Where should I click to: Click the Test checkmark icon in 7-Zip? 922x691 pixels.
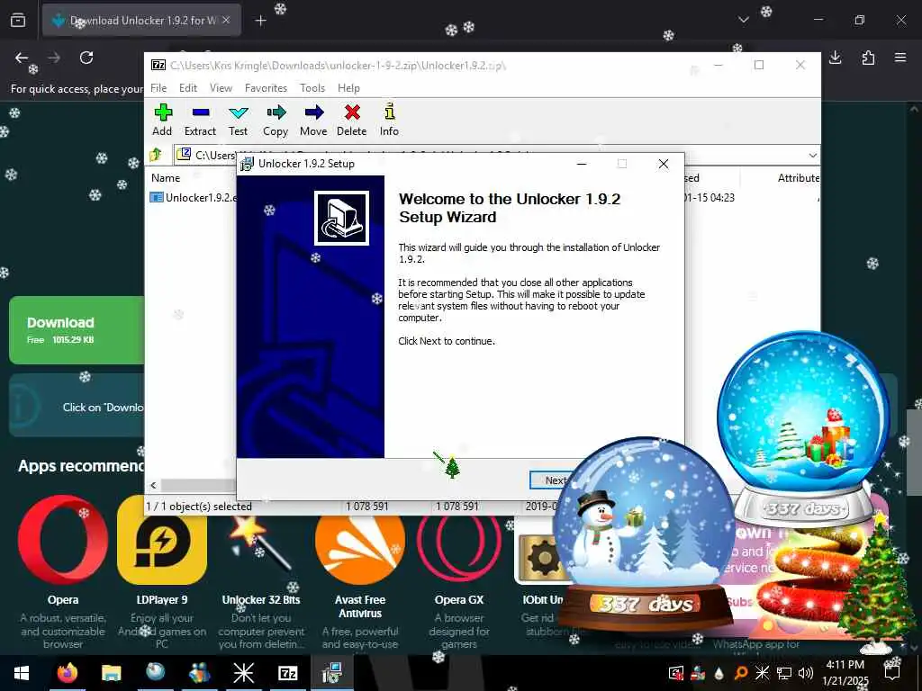(x=238, y=112)
